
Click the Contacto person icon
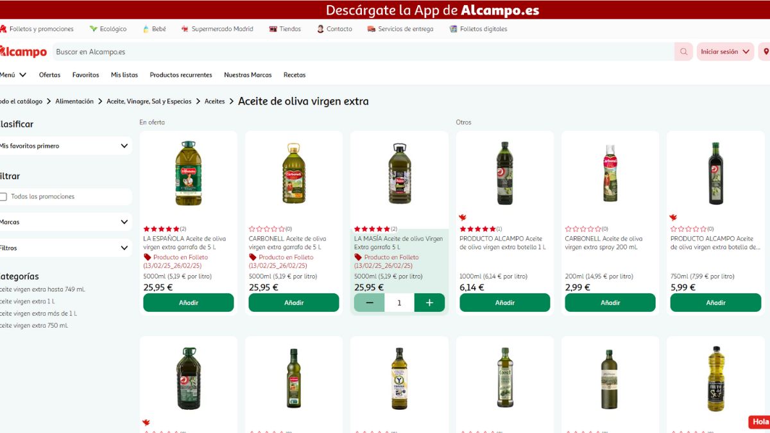(x=320, y=29)
